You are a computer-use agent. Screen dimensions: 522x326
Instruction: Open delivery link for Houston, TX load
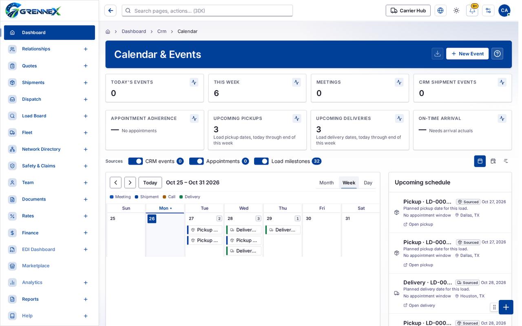tap(419, 306)
